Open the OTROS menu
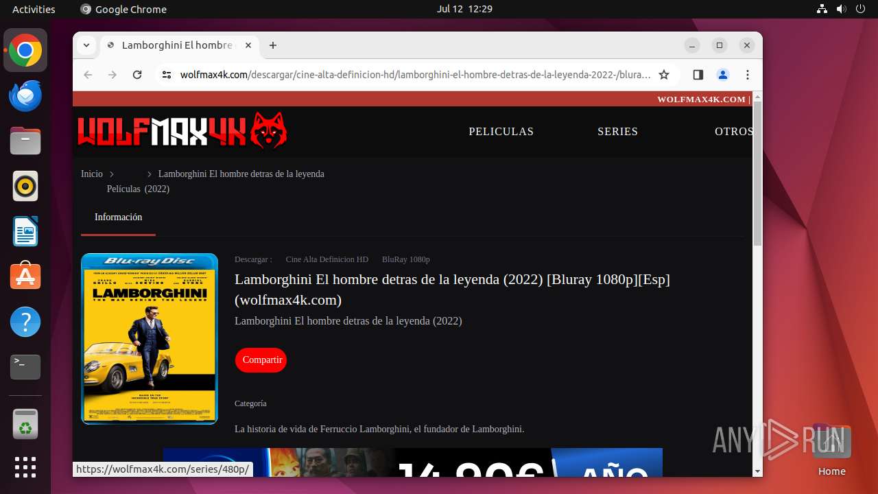This screenshot has width=878, height=494. tap(733, 132)
